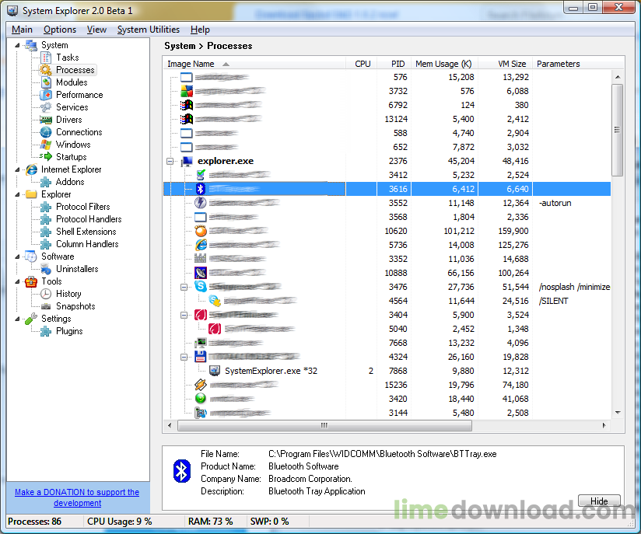Click the Services gear icon
This screenshot has width=641, height=534.
tap(46, 107)
